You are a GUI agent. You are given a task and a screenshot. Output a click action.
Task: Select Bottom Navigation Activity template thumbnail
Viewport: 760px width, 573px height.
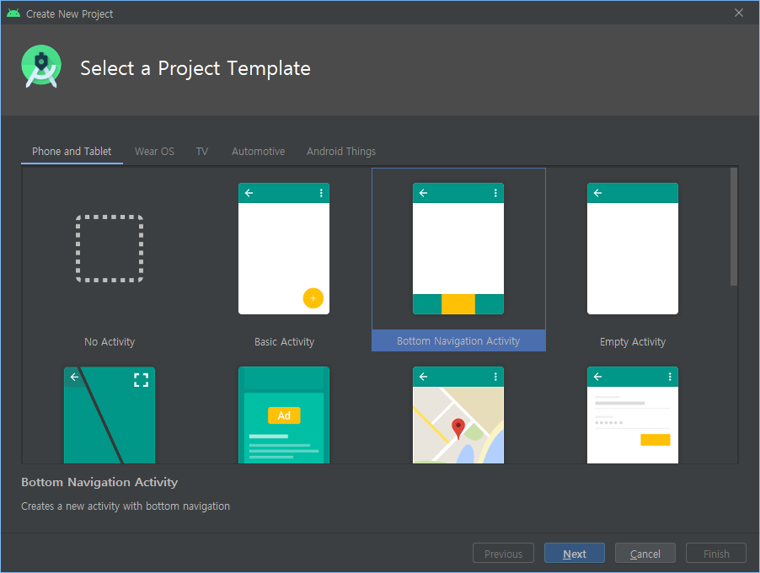click(x=458, y=249)
